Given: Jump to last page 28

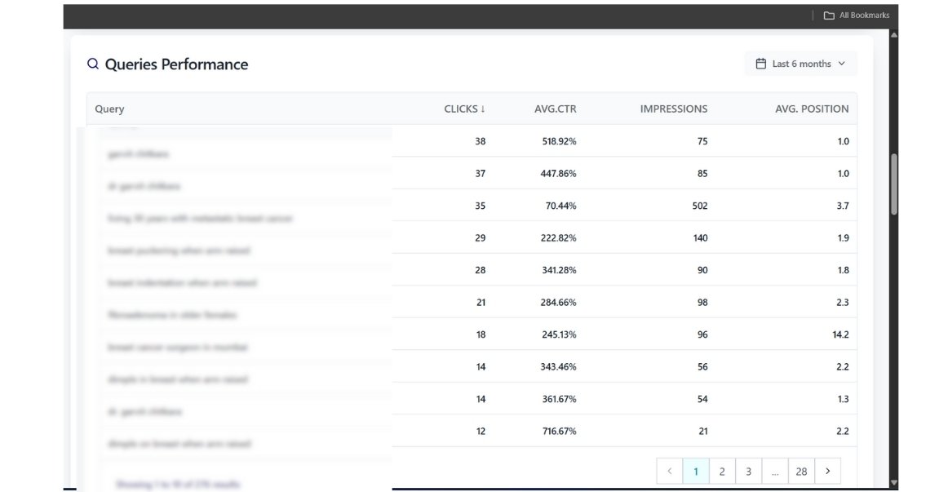Looking at the screenshot, I should click(x=801, y=471).
